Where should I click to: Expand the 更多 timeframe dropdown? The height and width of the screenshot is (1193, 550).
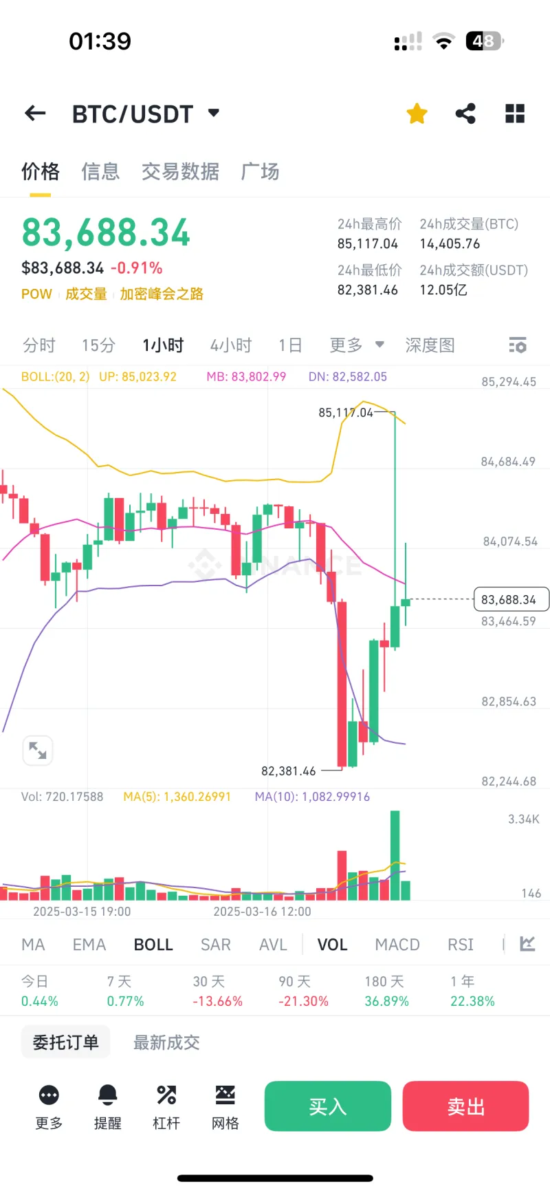[356, 345]
